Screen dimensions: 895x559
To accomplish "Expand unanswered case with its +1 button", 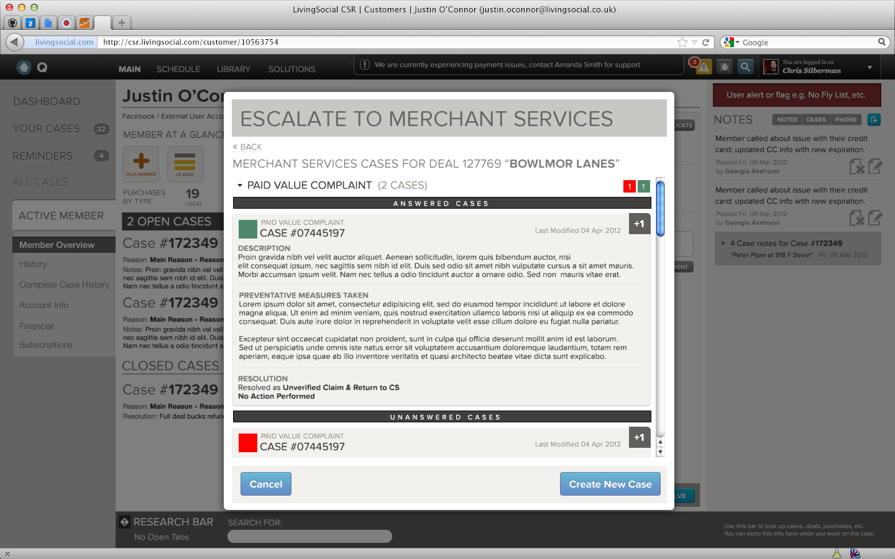I will click(x=640, y=437).
